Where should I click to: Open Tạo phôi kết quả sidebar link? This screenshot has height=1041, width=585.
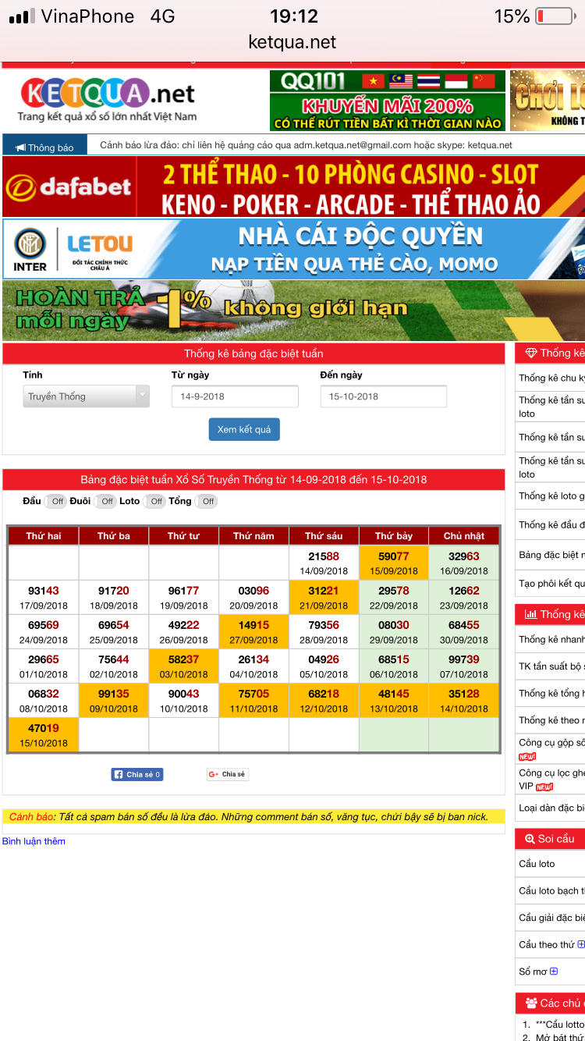[551, 584]
